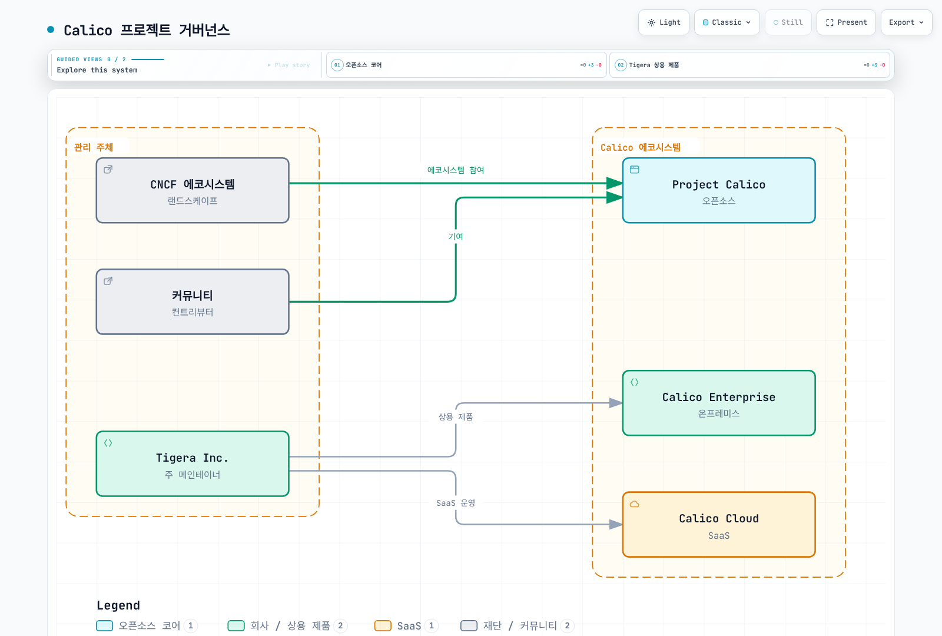Viewport: 942px width, 636px height.
Task: Toggle the 회사 / 상용 제품 legend filter
Action: point(287,625)
